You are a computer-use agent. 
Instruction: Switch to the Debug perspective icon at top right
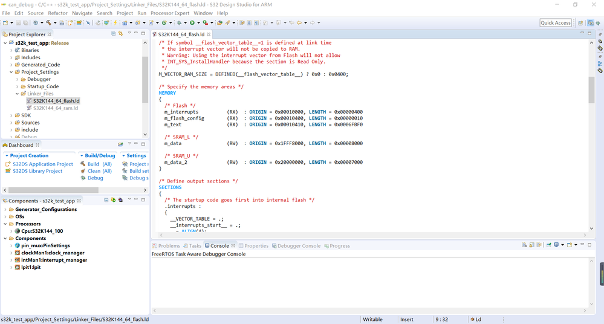598,23
